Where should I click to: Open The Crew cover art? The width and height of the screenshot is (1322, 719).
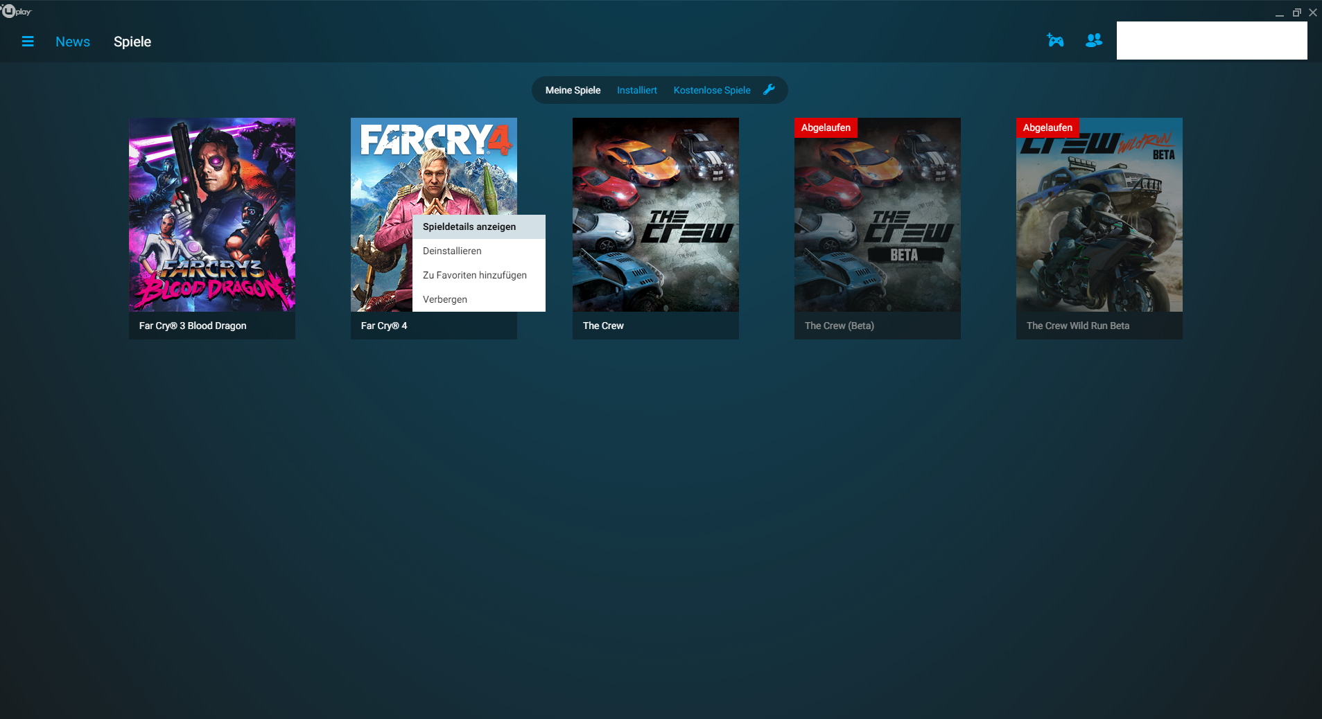click(656, 215)
